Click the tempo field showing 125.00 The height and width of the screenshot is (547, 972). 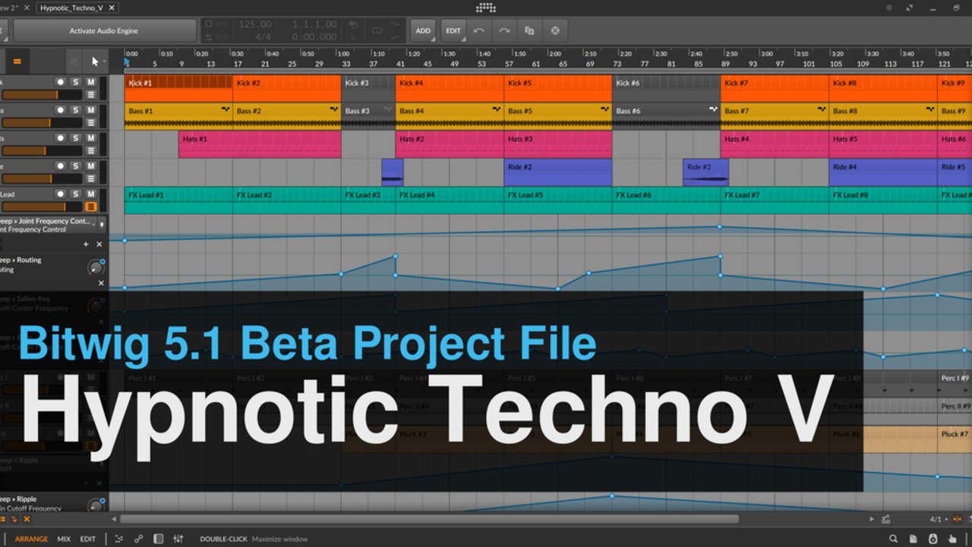(255, 24)
